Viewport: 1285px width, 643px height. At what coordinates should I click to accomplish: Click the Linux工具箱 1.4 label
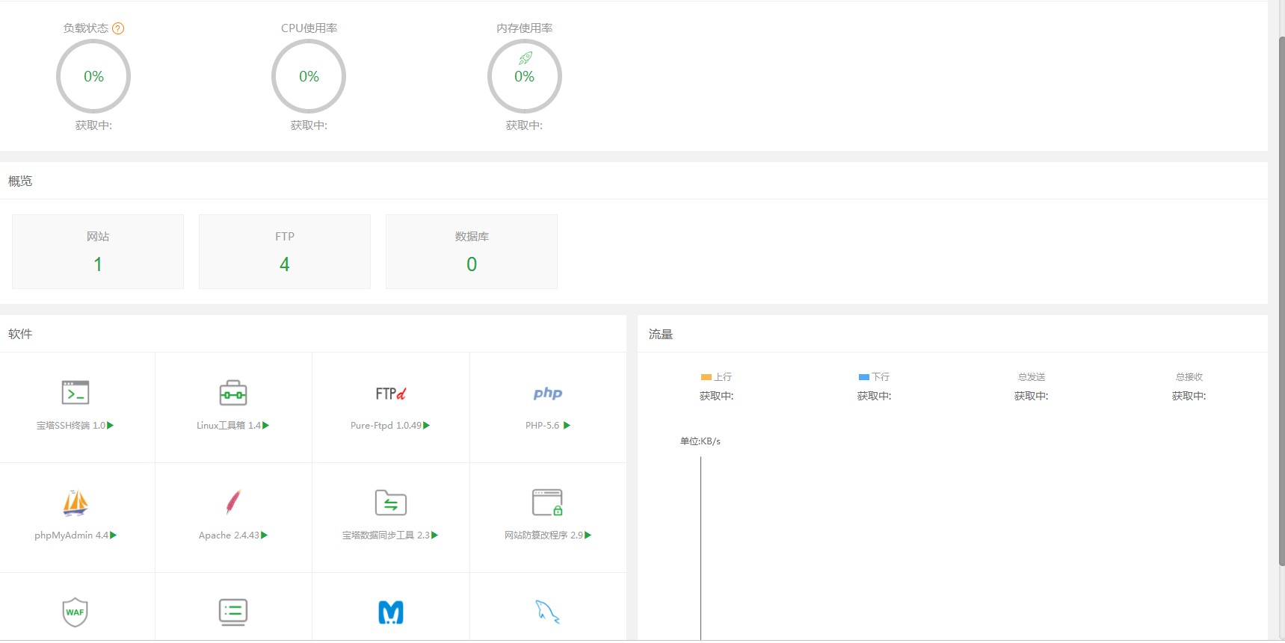(x=229, y=426)
